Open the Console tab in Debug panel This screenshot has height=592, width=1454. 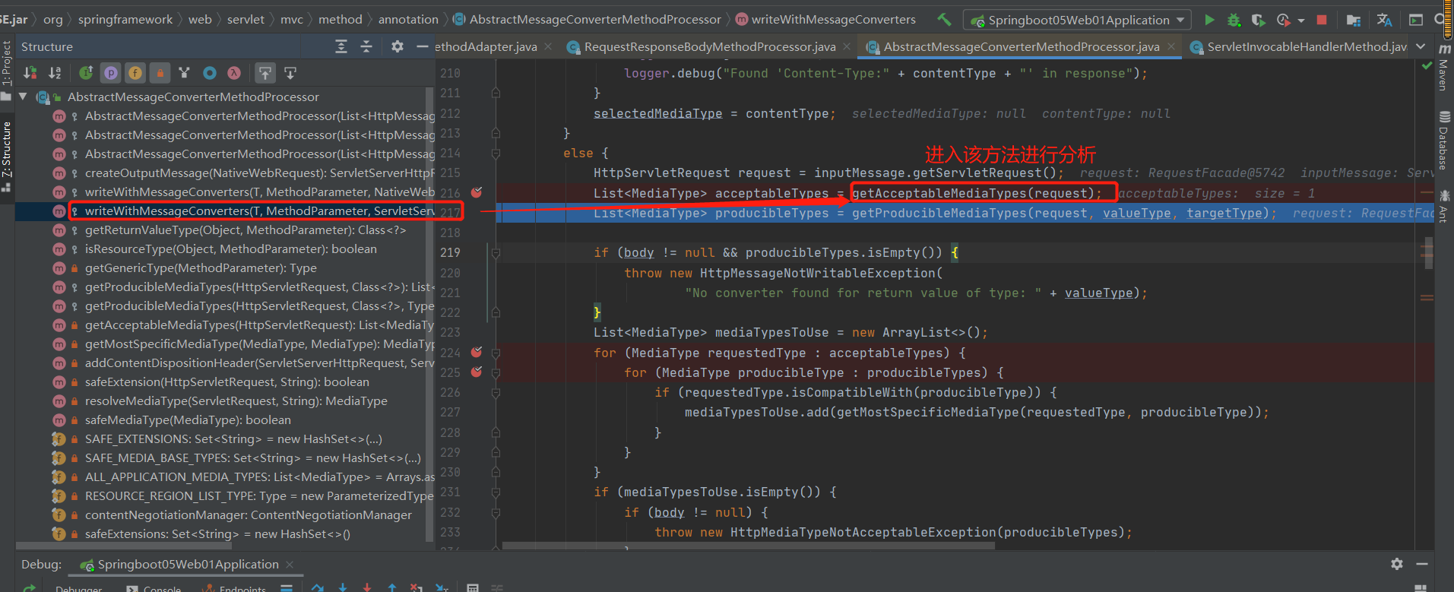click(x=154, y=588)
